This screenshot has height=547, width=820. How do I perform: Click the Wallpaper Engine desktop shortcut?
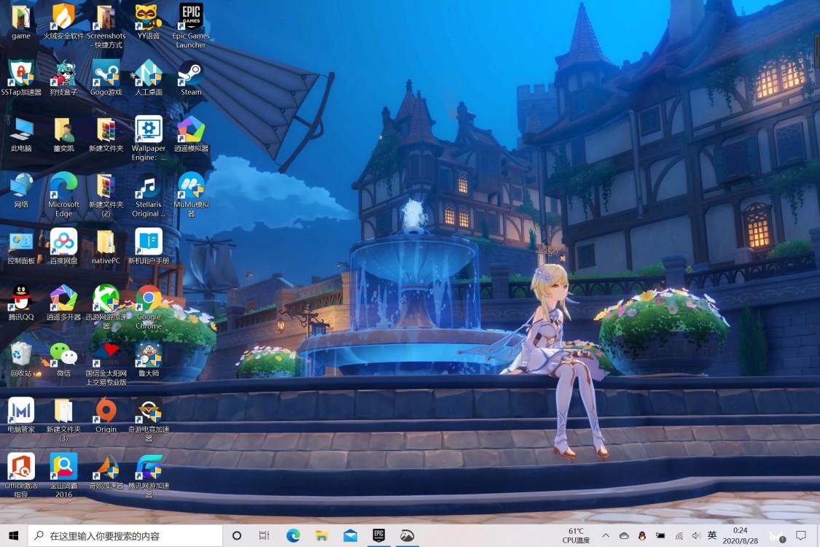[x=149, y=138]
